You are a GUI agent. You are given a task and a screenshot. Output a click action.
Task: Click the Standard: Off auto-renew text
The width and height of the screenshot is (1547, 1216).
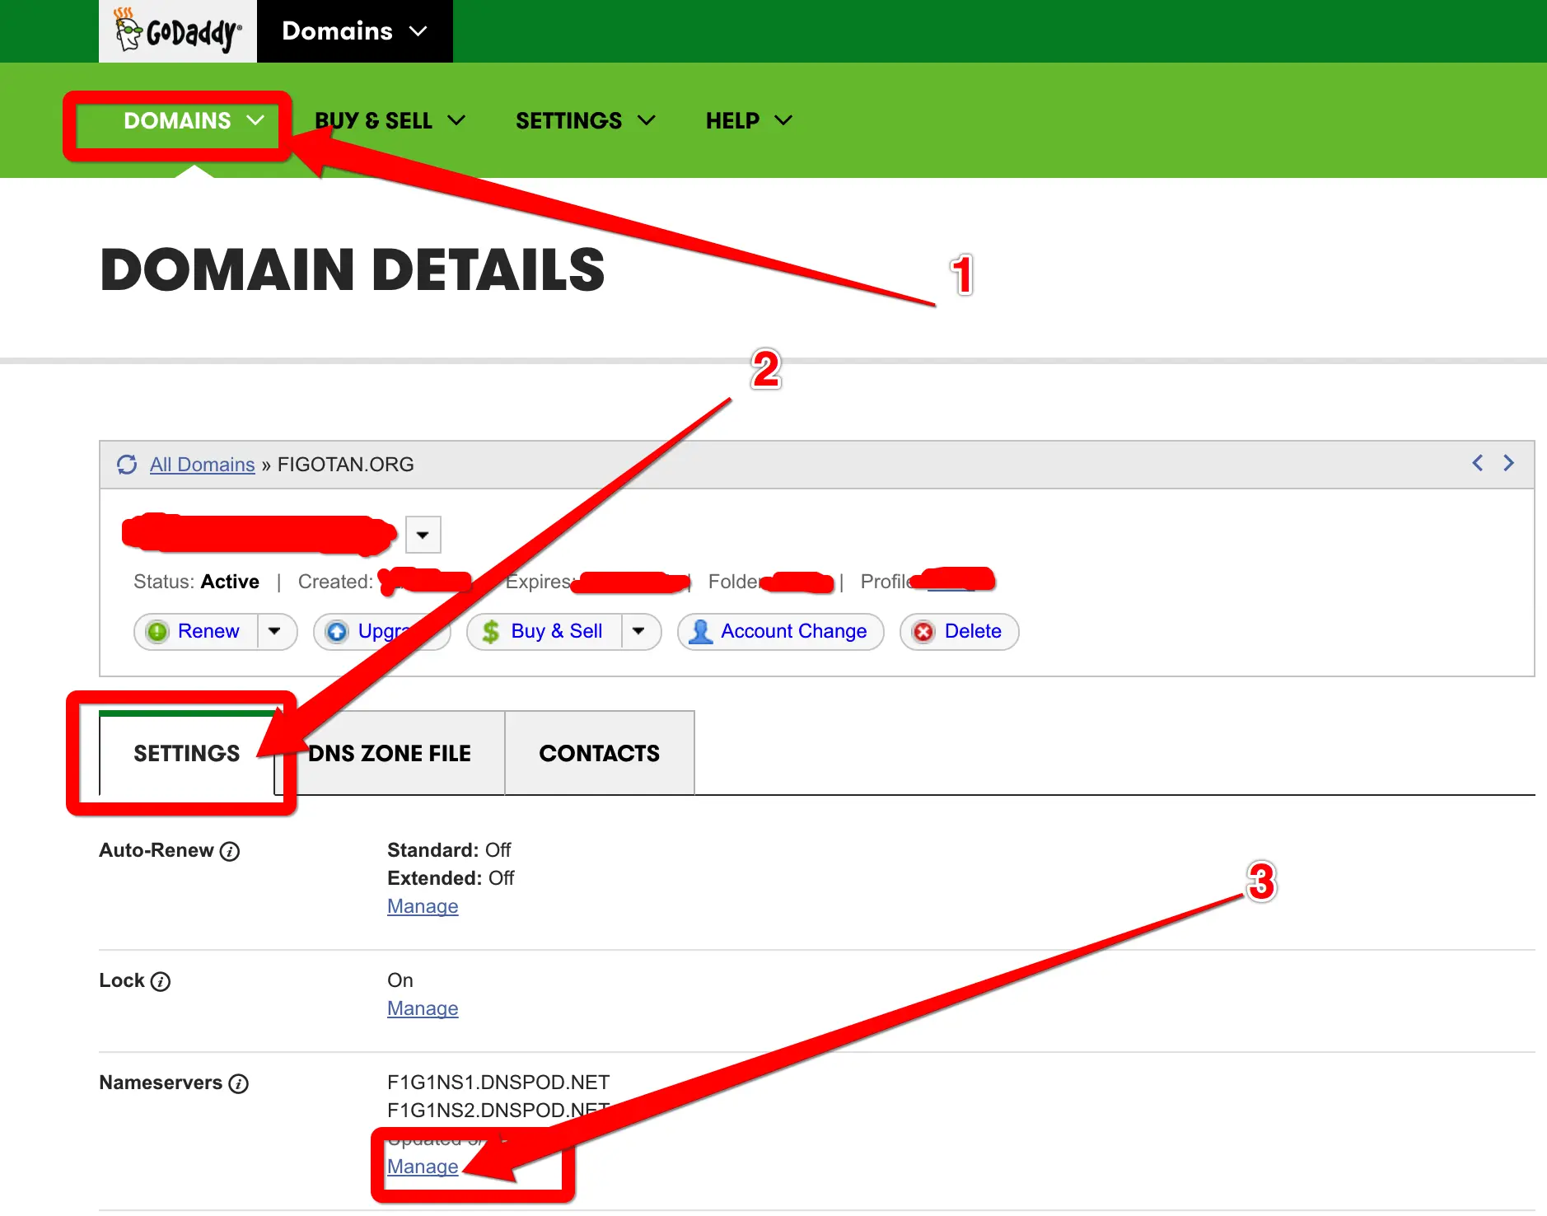[x=449, y=850]
